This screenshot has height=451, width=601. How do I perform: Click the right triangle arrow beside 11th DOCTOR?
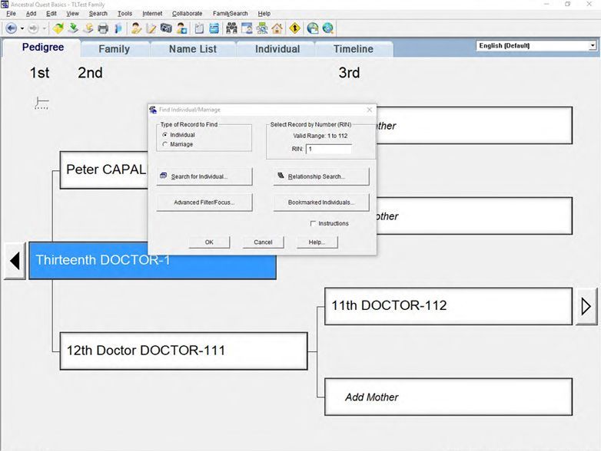pyautogui.click(x=586, y=306)
